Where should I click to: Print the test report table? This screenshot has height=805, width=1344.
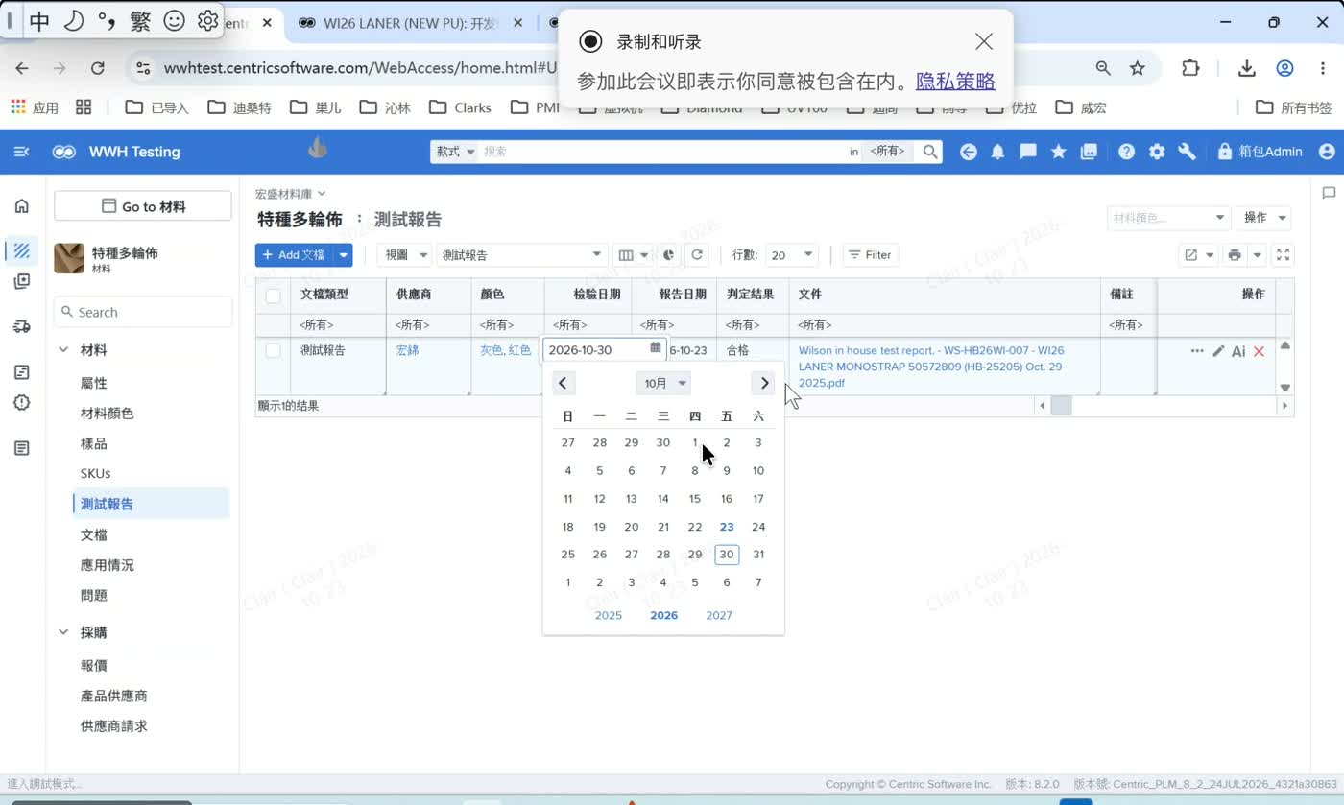pos(1235,255)
